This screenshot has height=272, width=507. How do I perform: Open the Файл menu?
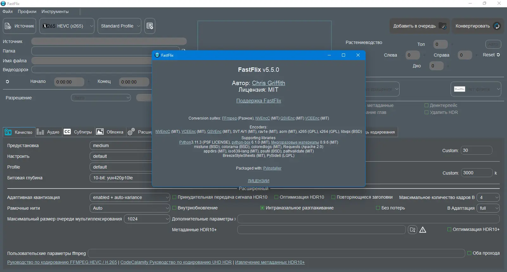8,11
